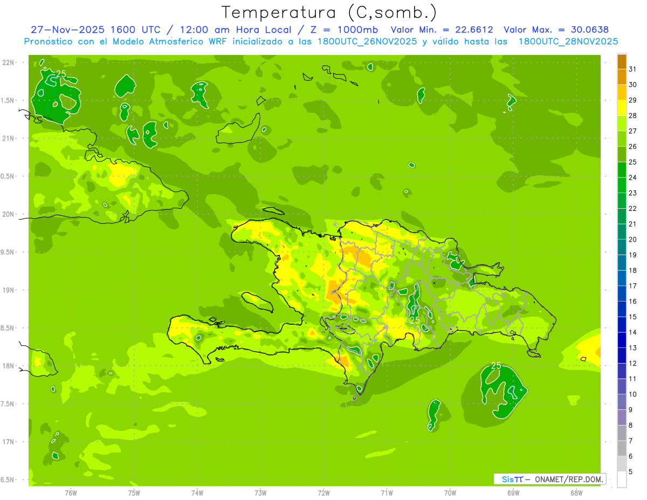The width and height of the screenshot is (647, 500).
Task: Click the "70W" longitude axis label
Action: pos(450,493)
